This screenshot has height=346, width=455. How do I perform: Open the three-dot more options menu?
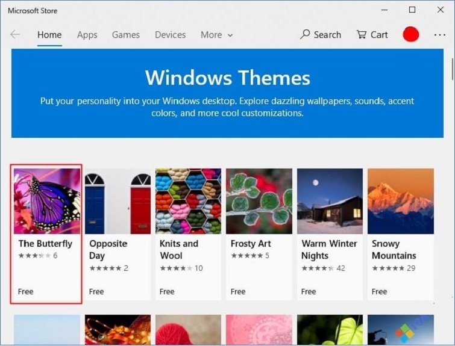[440, 35]
